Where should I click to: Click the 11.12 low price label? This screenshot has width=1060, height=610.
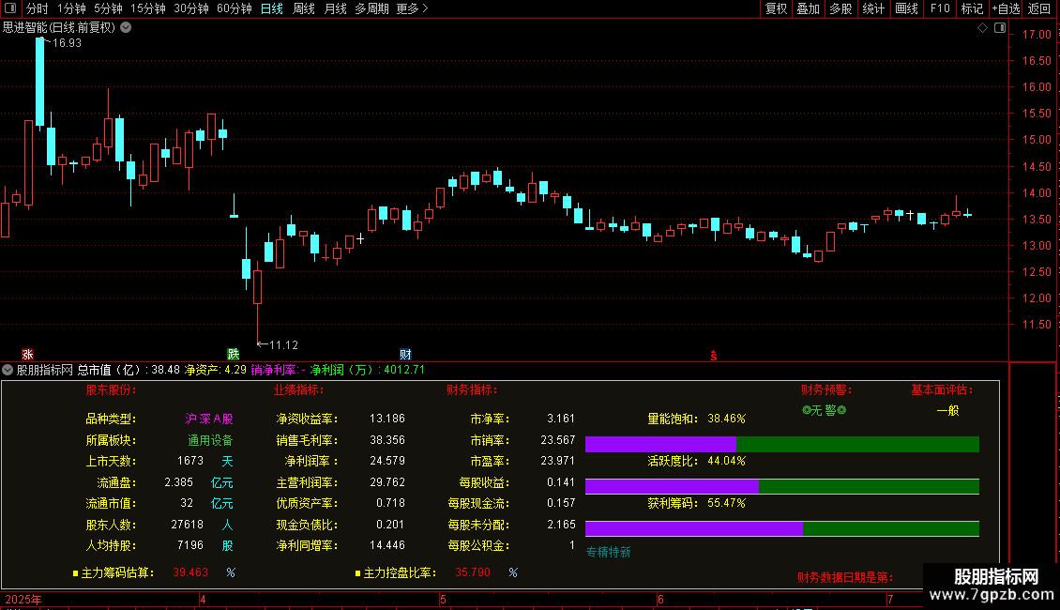coord(283,345)
